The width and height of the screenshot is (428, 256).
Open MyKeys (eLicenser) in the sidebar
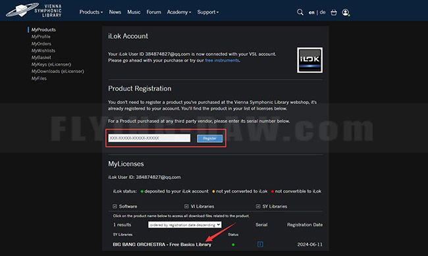pos(51,64)
